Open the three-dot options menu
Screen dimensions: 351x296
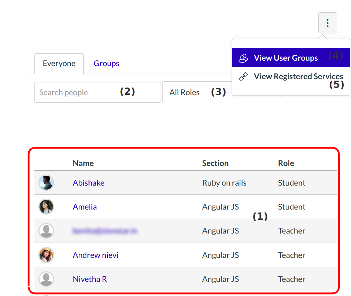coord(327,23)
